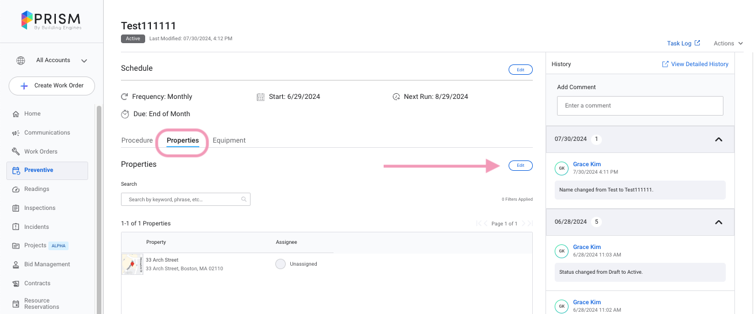The image size is (754, 314).
Task: Click the Enter a comment field
Action: click(639, 106)
